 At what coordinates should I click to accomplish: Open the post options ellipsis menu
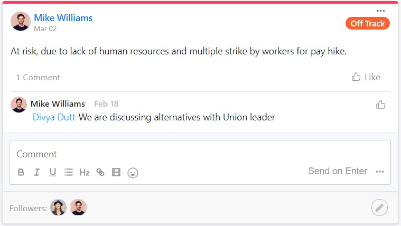tap(380, 11)
